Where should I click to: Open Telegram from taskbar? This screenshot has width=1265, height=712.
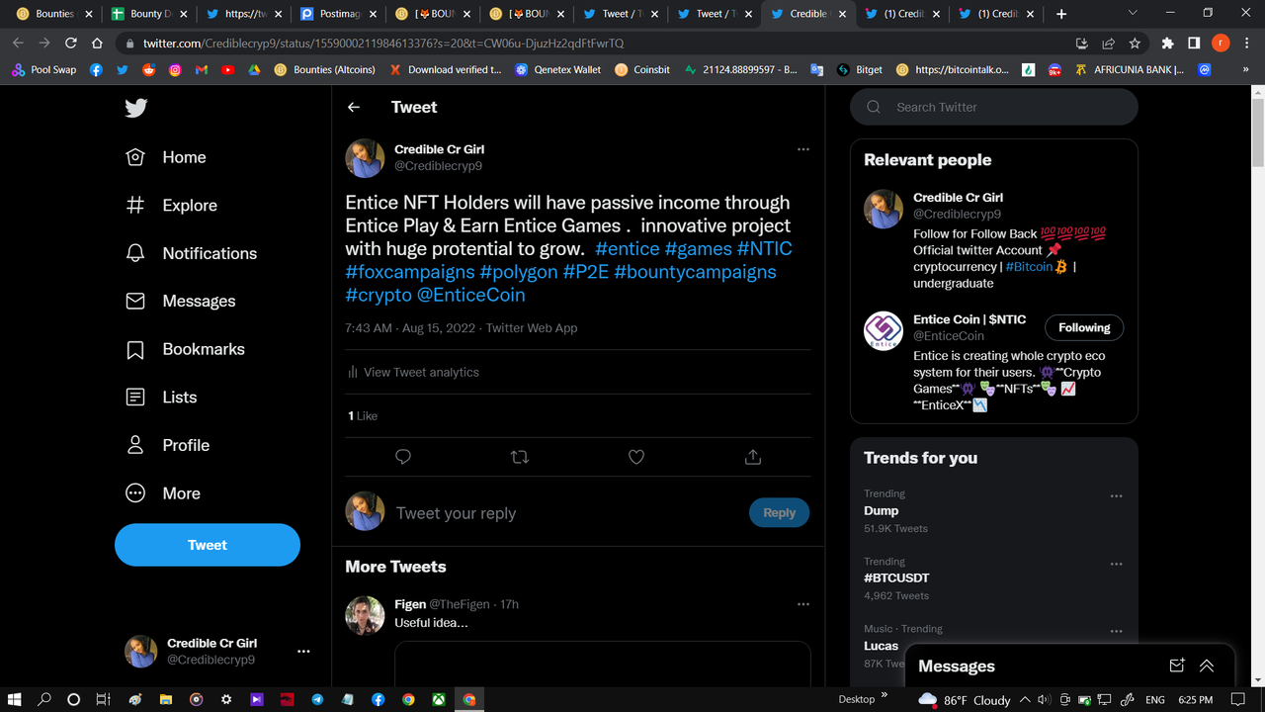(x=317, y=699)
